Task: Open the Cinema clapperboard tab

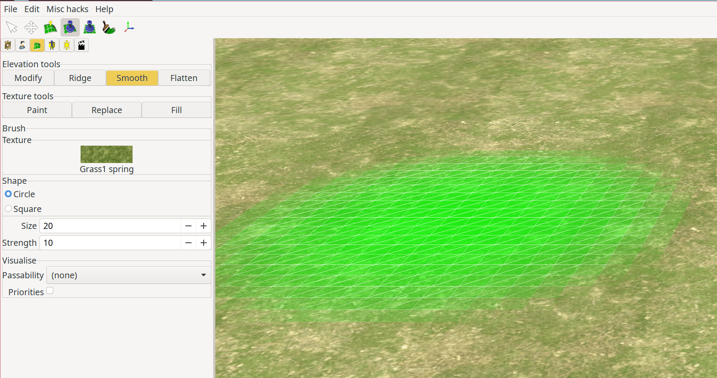Action: tap(81, 45)
